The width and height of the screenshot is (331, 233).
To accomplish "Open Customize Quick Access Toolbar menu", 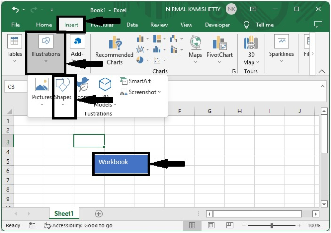I will pyautogui.click(x=52, y=10).
